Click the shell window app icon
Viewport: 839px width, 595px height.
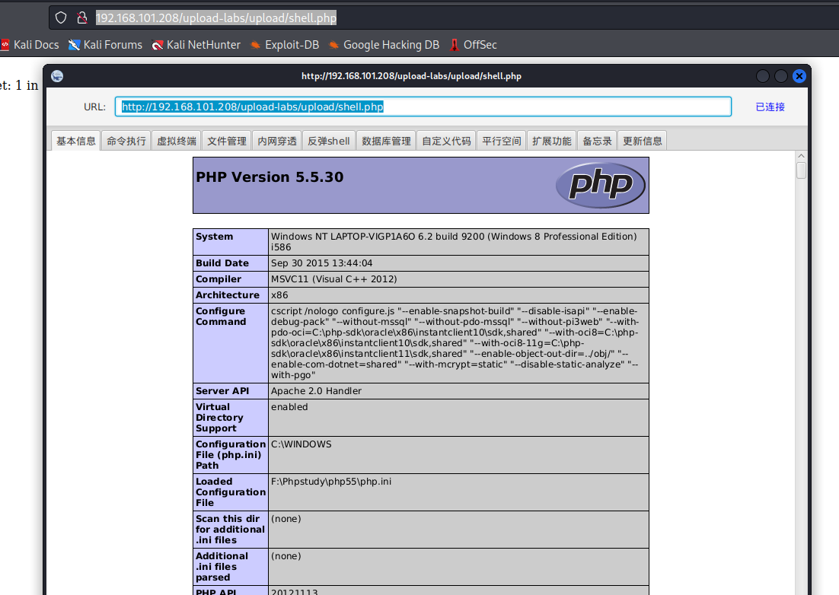click(x=57, y=76)
